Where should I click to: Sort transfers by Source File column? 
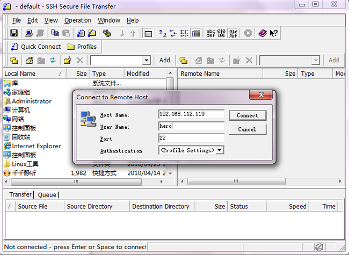pyautogui.click(x=40, y=207)
